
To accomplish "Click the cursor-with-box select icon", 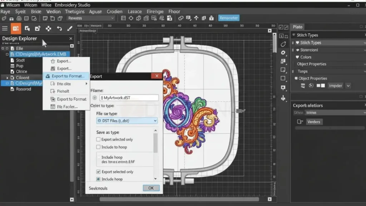I will pyautogui.click(x=27, y=29).
